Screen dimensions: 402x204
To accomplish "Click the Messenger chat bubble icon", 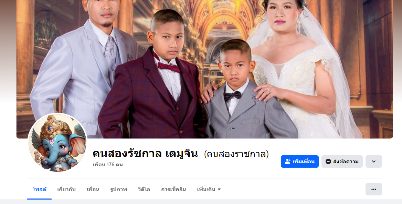I will click(328, 161).
